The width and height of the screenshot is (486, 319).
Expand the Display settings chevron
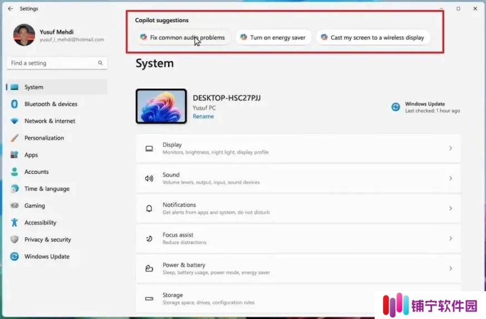pos(451,148)
